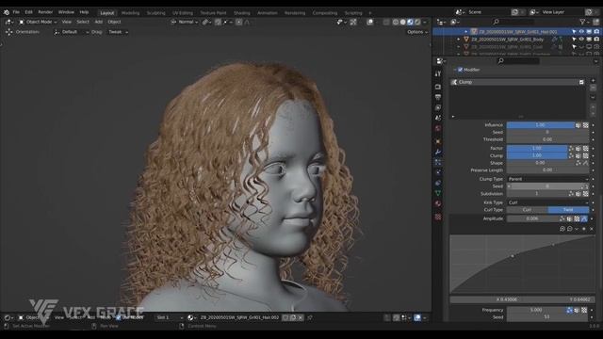Open the Scene properties tab
This screenshot has width=603, height=339.
(x=438, y=118)
